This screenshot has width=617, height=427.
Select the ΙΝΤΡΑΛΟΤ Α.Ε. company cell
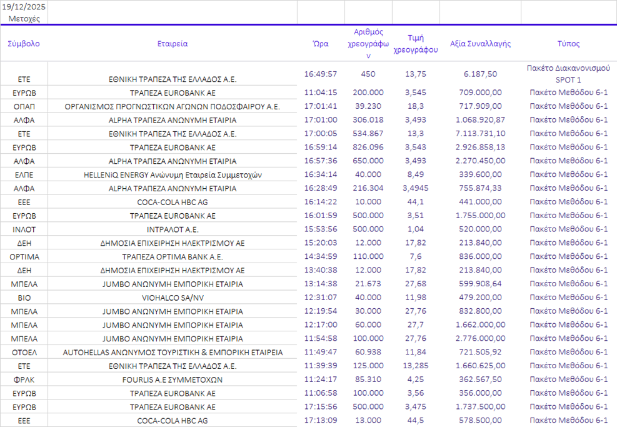pos(173,229)
